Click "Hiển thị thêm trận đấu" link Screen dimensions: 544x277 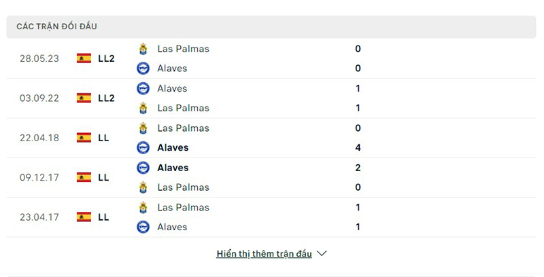[x=264, y=254]
